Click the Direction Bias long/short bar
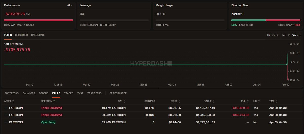Image resolution: width=304 pixels, height=134 pixels. [265, 20]
